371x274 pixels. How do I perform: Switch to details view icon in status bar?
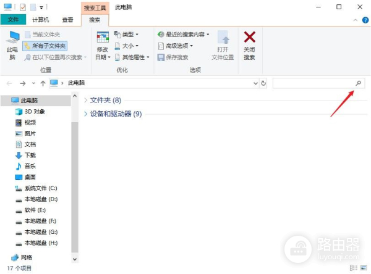tap(354, 268)
